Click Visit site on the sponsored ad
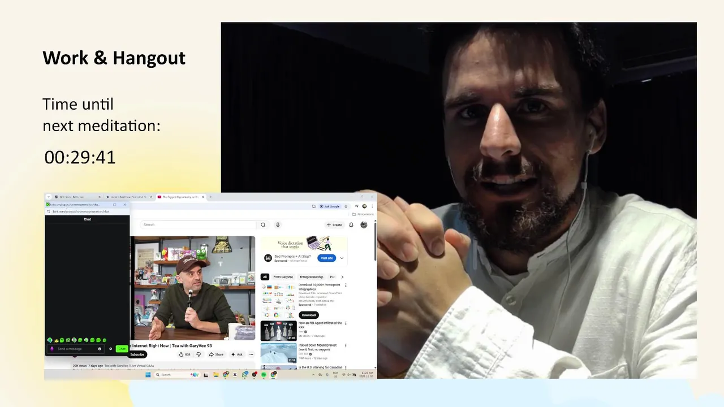 326,258
